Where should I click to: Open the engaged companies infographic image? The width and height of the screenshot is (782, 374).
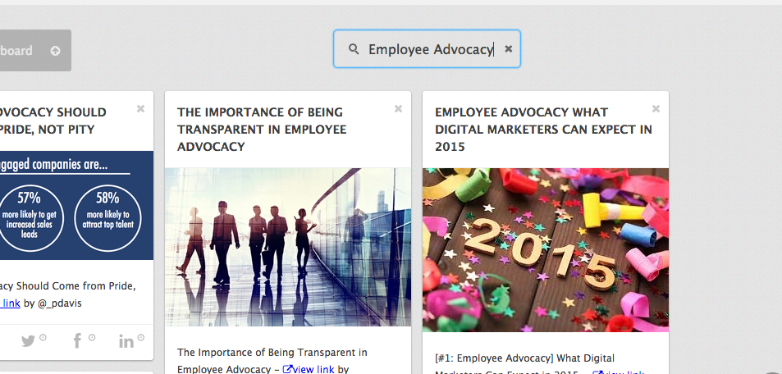(77, 205)
